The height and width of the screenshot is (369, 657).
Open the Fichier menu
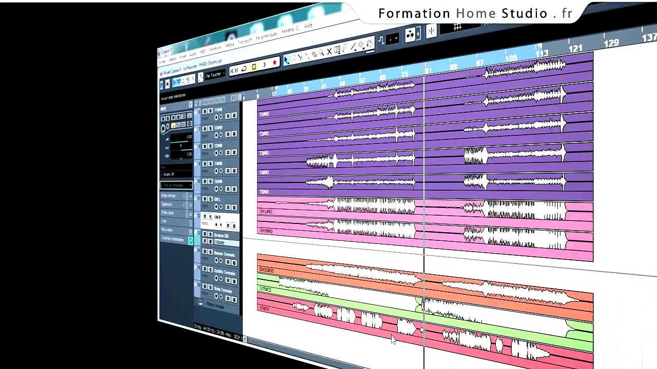162,62
